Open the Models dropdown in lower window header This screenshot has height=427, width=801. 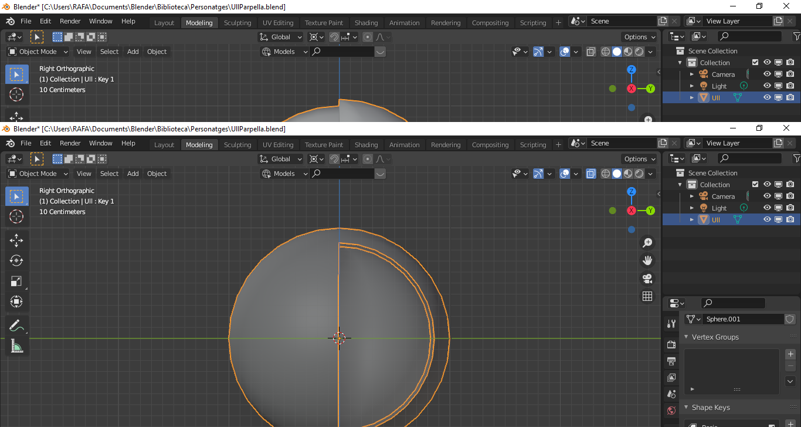285,174
